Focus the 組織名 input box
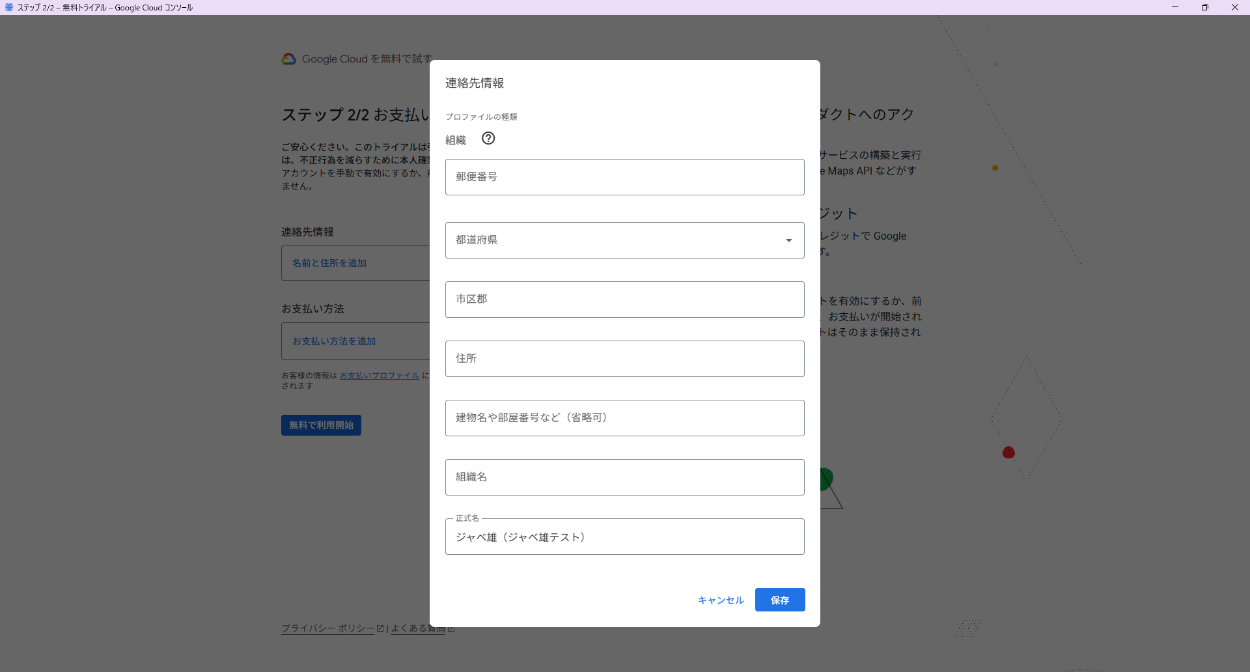This screenshot has height=672, width=1250. click(624, 477)
